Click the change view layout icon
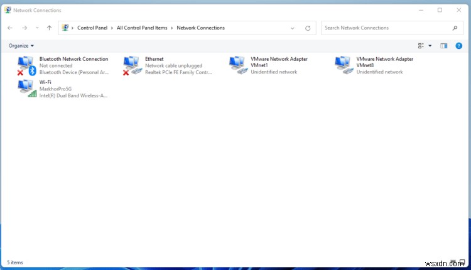This screenshot has width=471, height=270. click(x=421, y=46)
